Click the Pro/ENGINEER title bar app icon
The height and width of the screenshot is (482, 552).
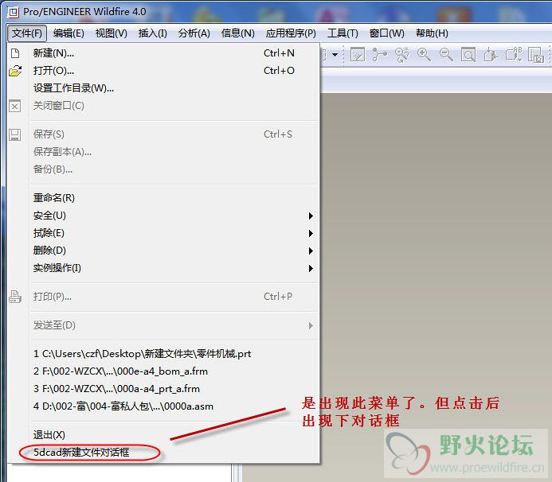coord(13,12)
